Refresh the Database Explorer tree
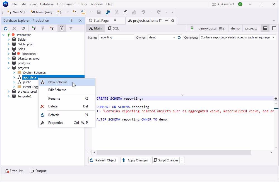 6,28
